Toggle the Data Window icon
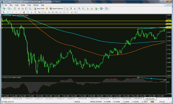This screenshot has width=173, height=104. tap(19, 9)
